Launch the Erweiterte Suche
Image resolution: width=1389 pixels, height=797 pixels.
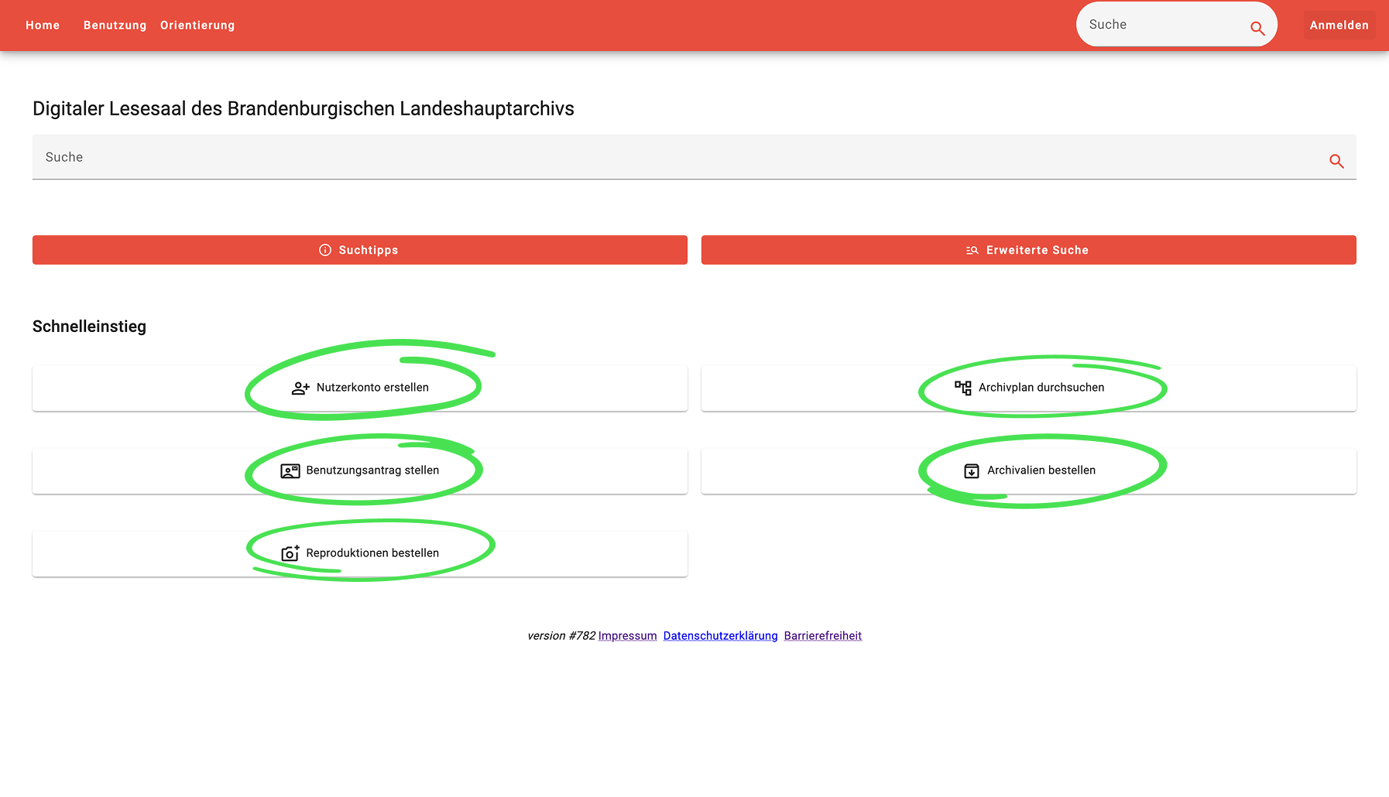coord(1028,249)
